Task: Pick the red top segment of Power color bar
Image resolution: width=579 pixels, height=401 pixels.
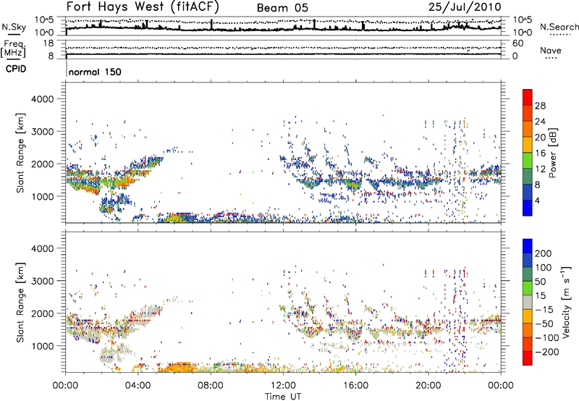Action: click(x=528, y=97)
